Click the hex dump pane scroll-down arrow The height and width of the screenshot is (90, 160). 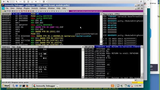click(x=83, y=77)
